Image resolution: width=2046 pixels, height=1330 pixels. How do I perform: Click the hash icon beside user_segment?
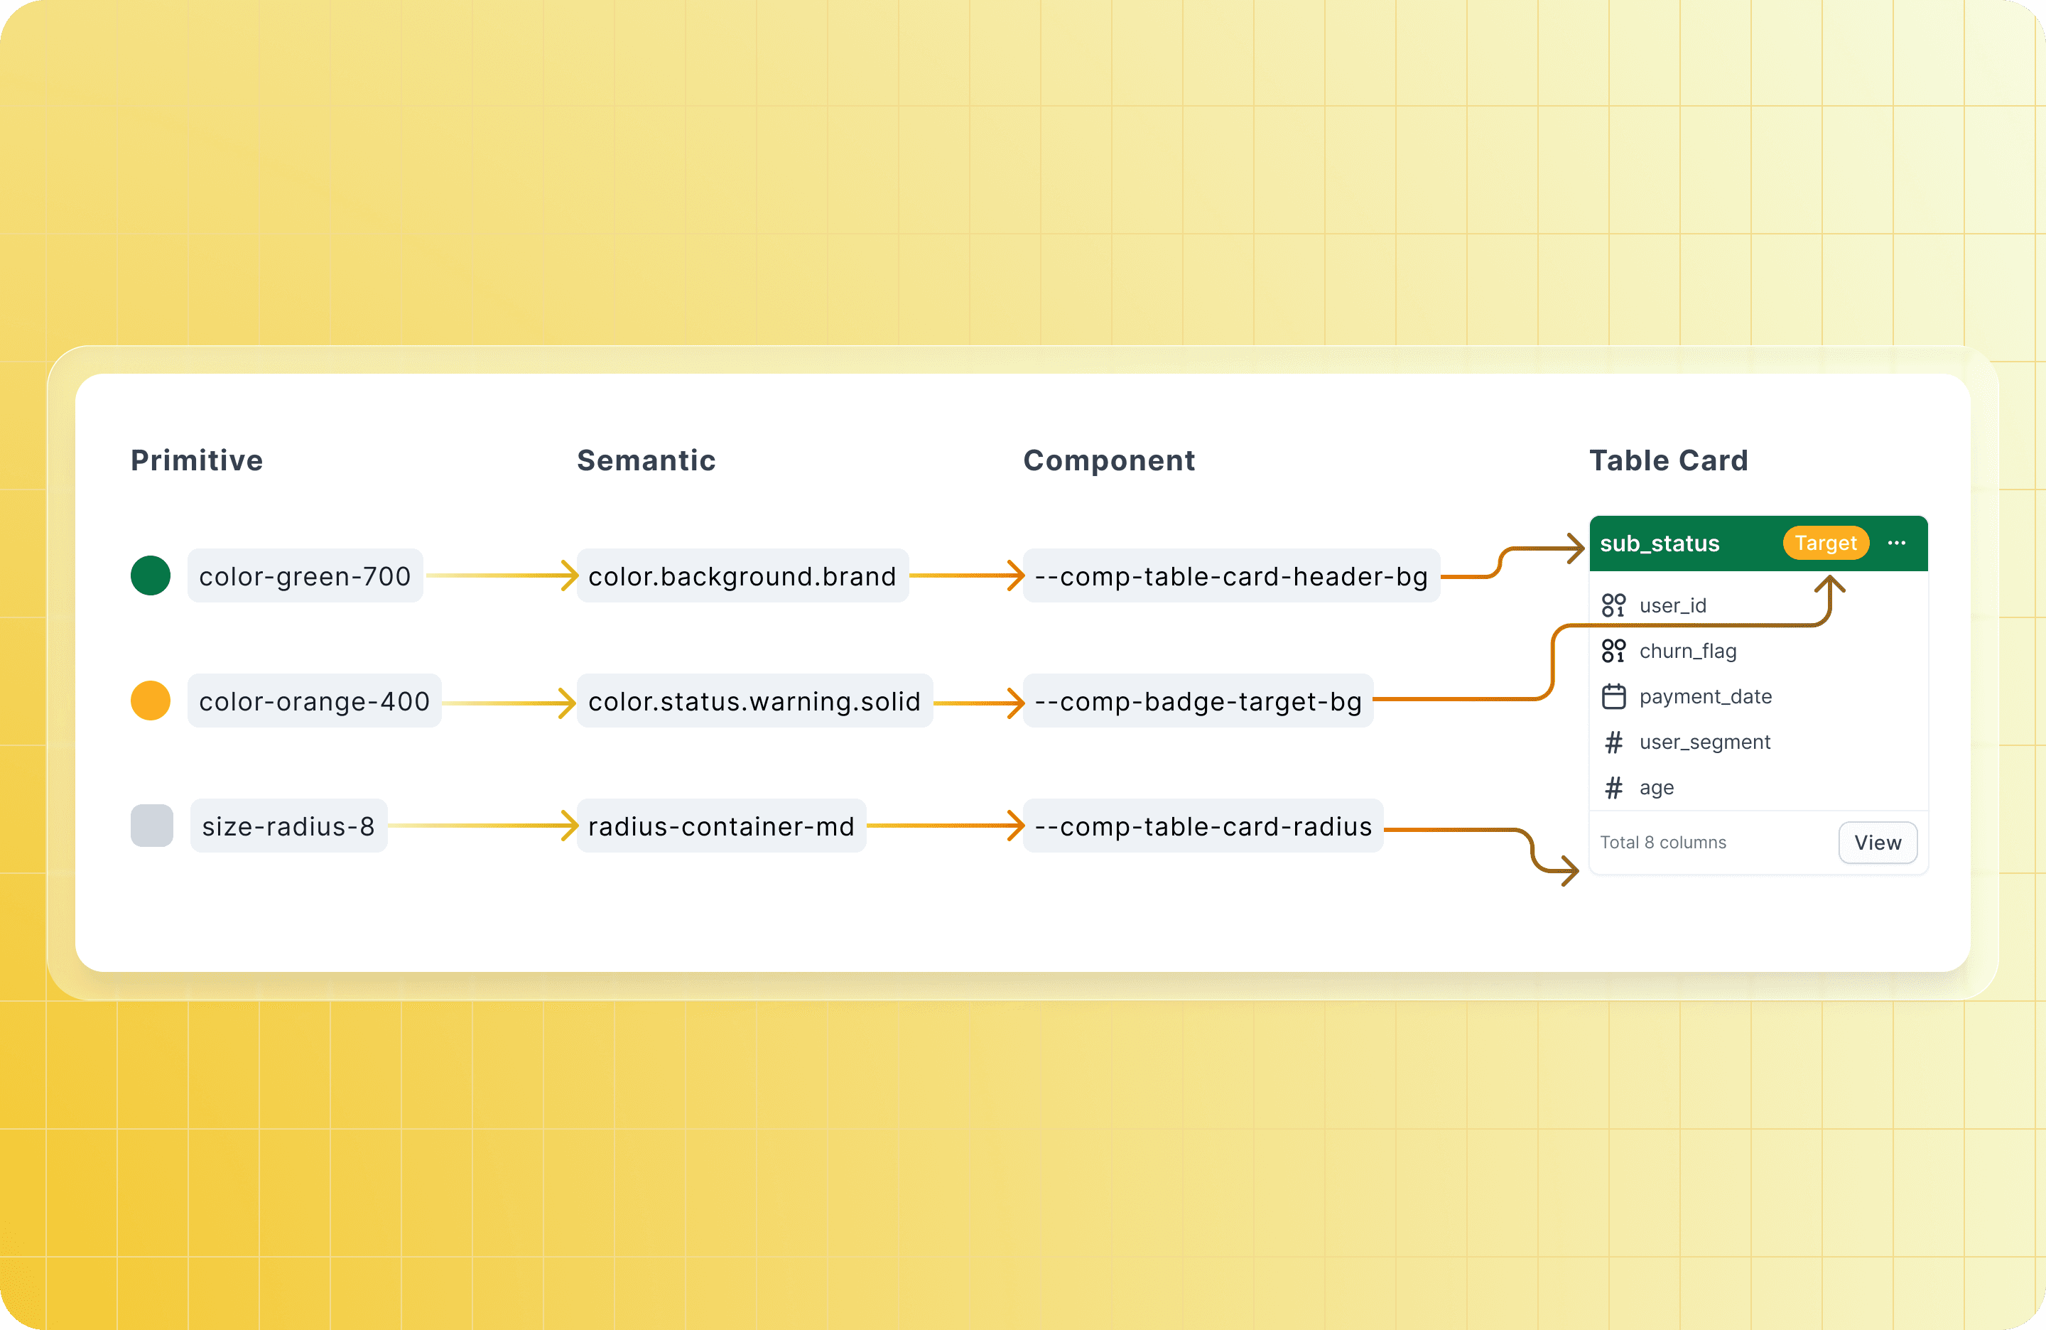click(x=1613, y=742)
